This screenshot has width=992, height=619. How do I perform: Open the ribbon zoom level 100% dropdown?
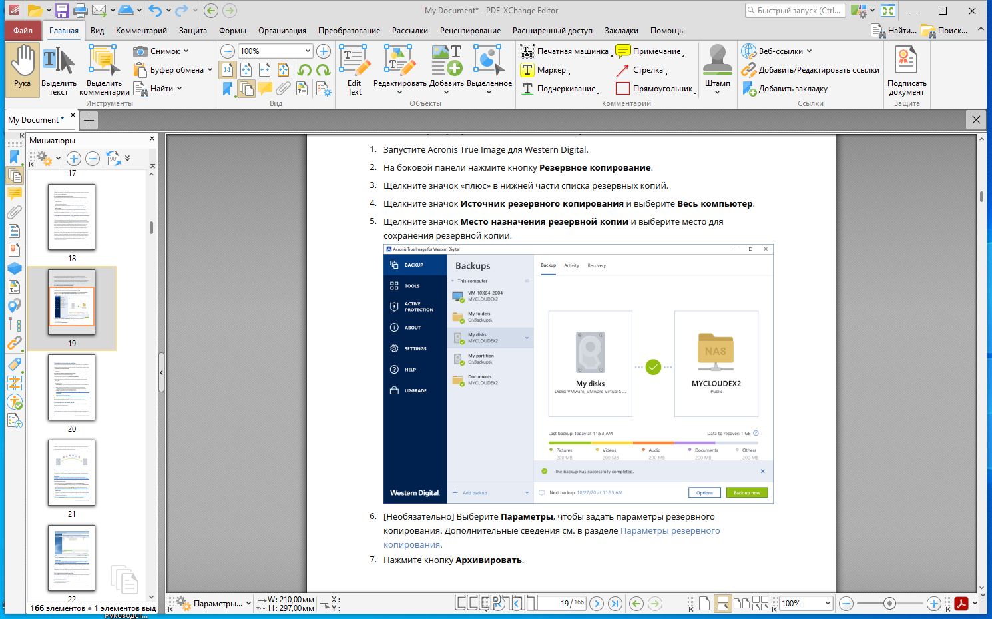pos(308,51)
